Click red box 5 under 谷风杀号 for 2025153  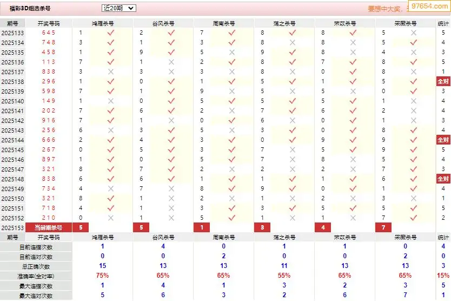(141, 227)
